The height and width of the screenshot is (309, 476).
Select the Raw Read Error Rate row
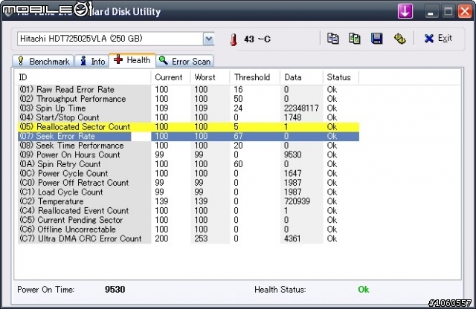coord(188,89)
